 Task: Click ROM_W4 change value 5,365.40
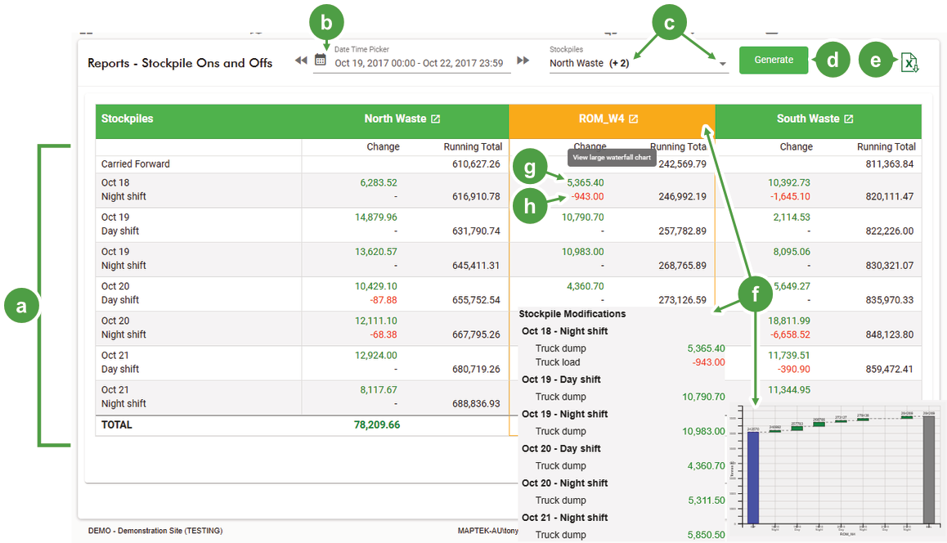(586, 183)
